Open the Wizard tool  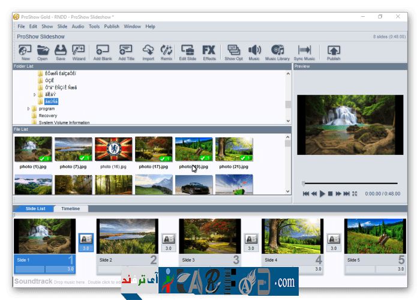[78, 52]
